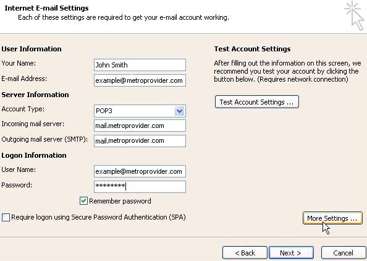Viewport: 367px width, 261px height.
Task: Select the Incoming mail server field
Action: [140, 126]
